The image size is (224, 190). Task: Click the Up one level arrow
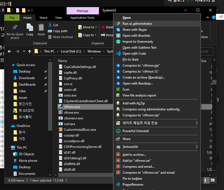point(30,51)
